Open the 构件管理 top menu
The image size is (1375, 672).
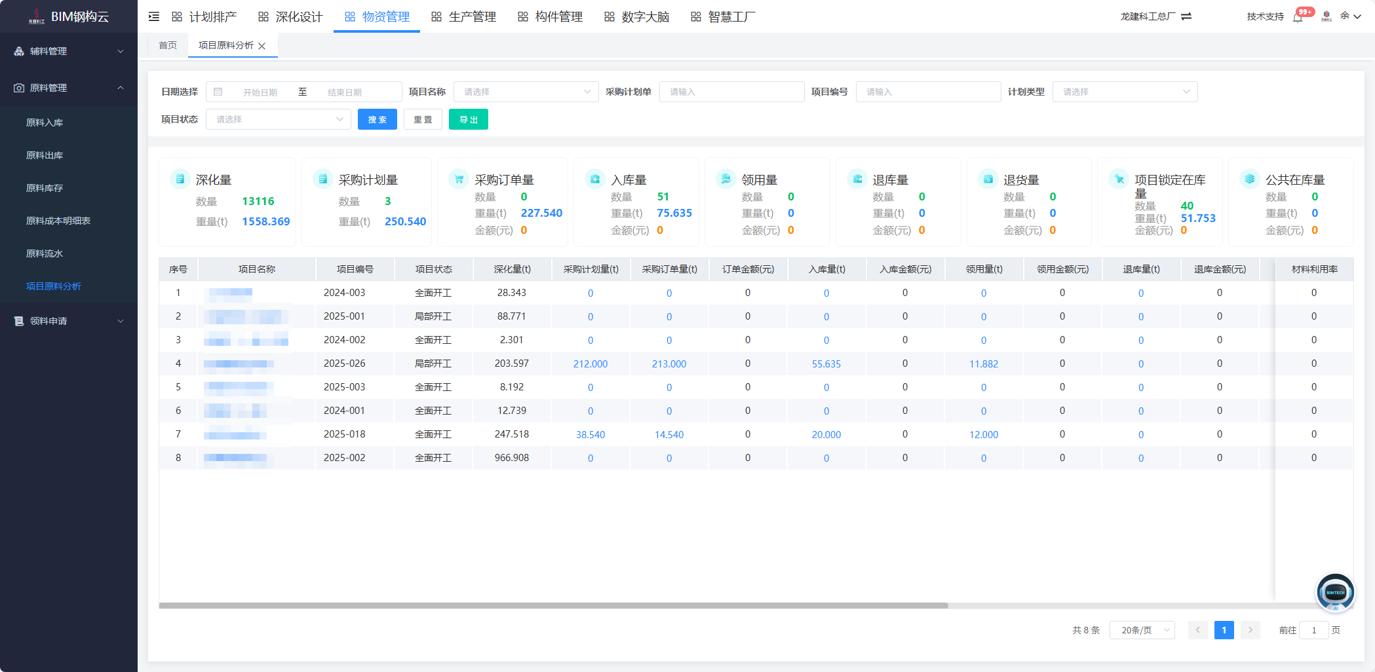click(x=550, y=16)
